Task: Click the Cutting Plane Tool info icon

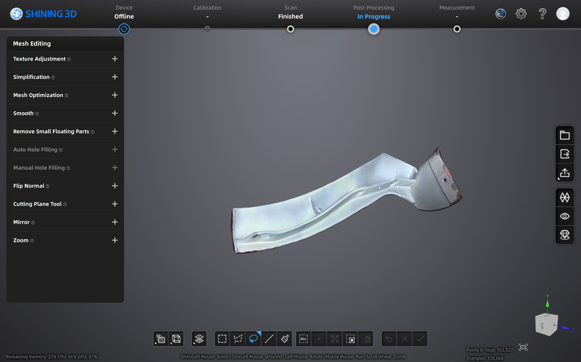Action: [65, 205]
